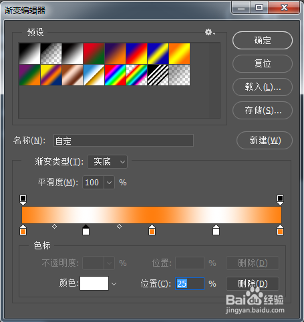Click the 确定 button
Viewport: 304px width, 322px height.
click(x=263, y=40)
